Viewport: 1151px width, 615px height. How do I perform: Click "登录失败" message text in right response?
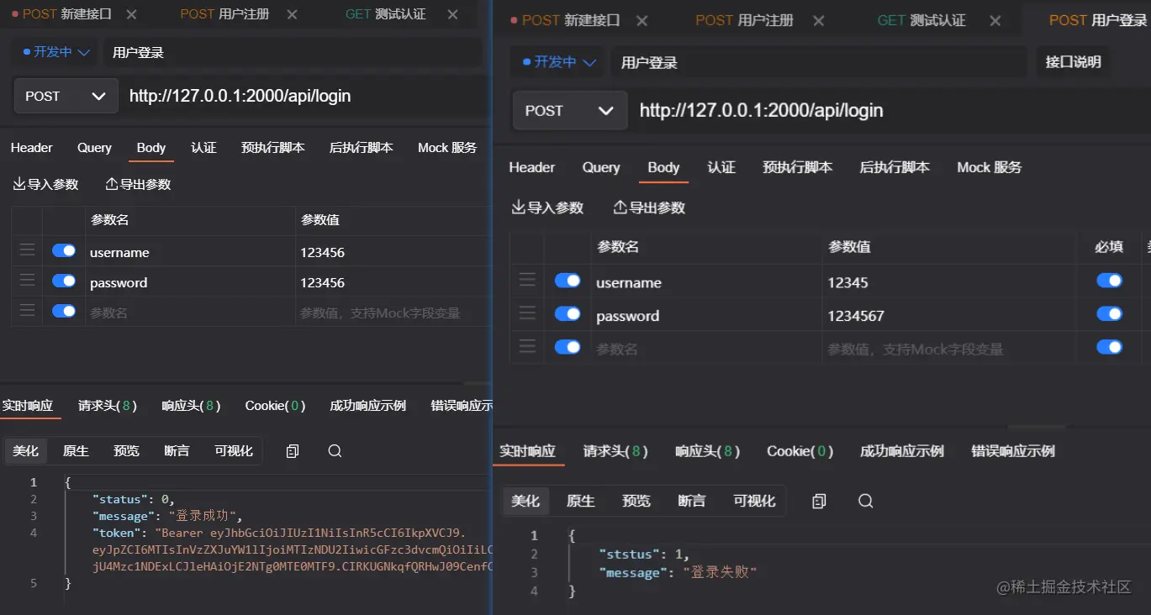point(720,573)
